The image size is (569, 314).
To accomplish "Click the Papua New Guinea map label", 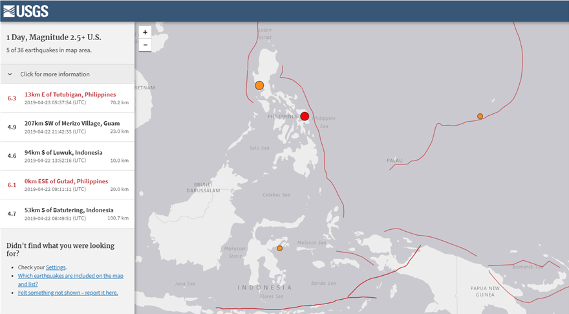I will click(485, 291).
